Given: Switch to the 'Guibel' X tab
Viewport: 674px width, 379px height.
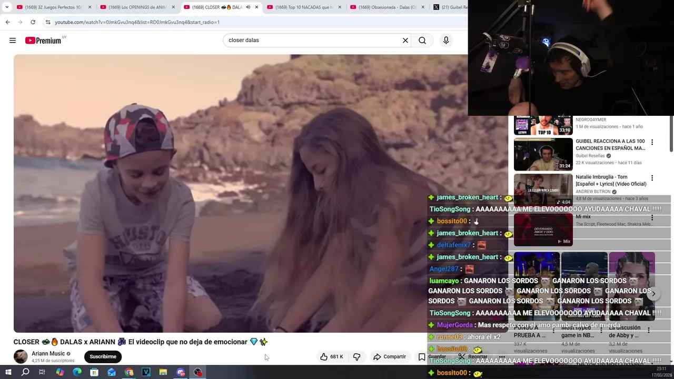Looking at the screenshot, I should coord(450,7).
